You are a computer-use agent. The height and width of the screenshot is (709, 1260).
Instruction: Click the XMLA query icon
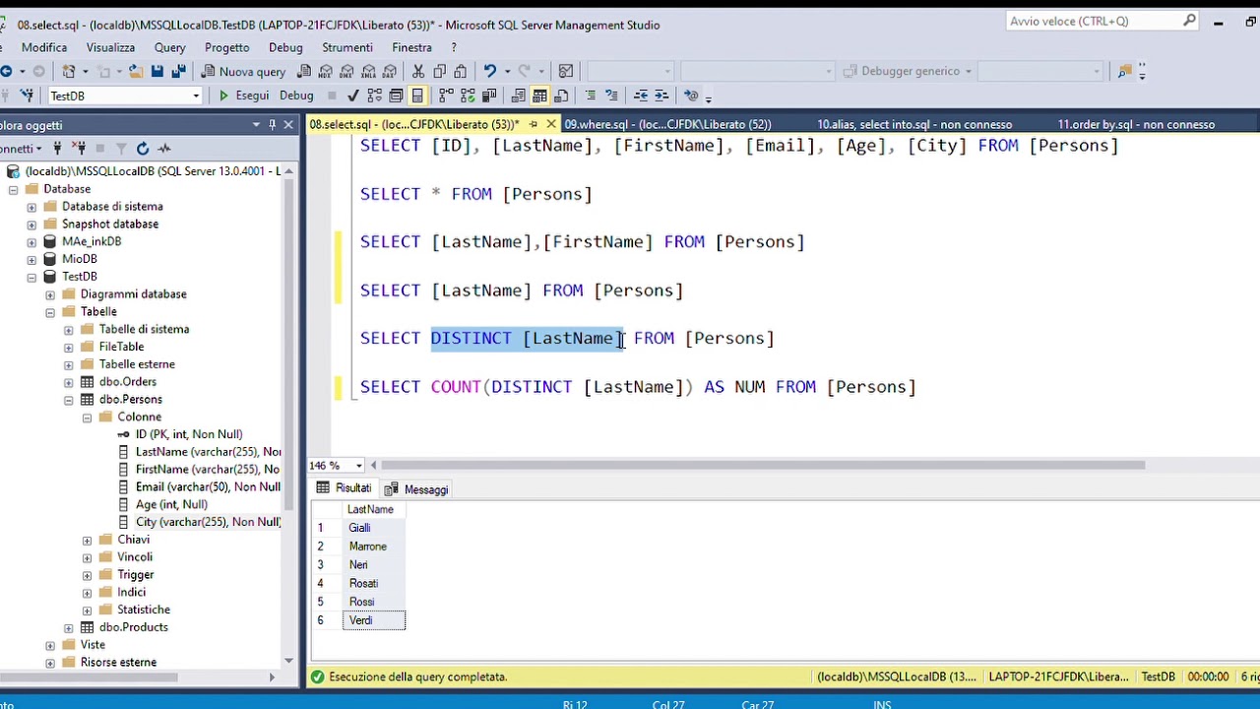coord(368,71)
